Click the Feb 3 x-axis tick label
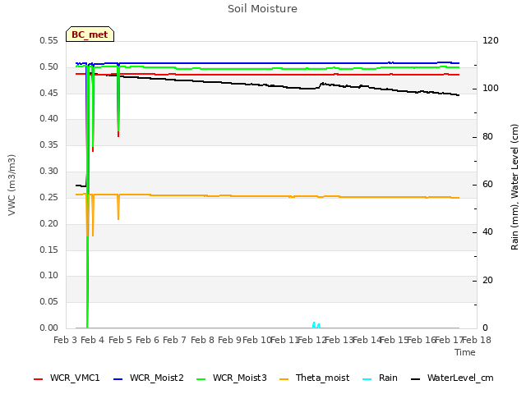The width and height of the screenshot is (526, 394). [x=66, y=340]
